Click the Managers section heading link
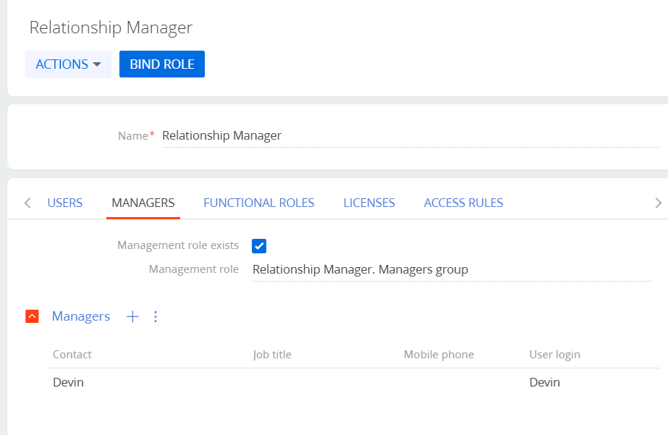 [x=80, y=316]
